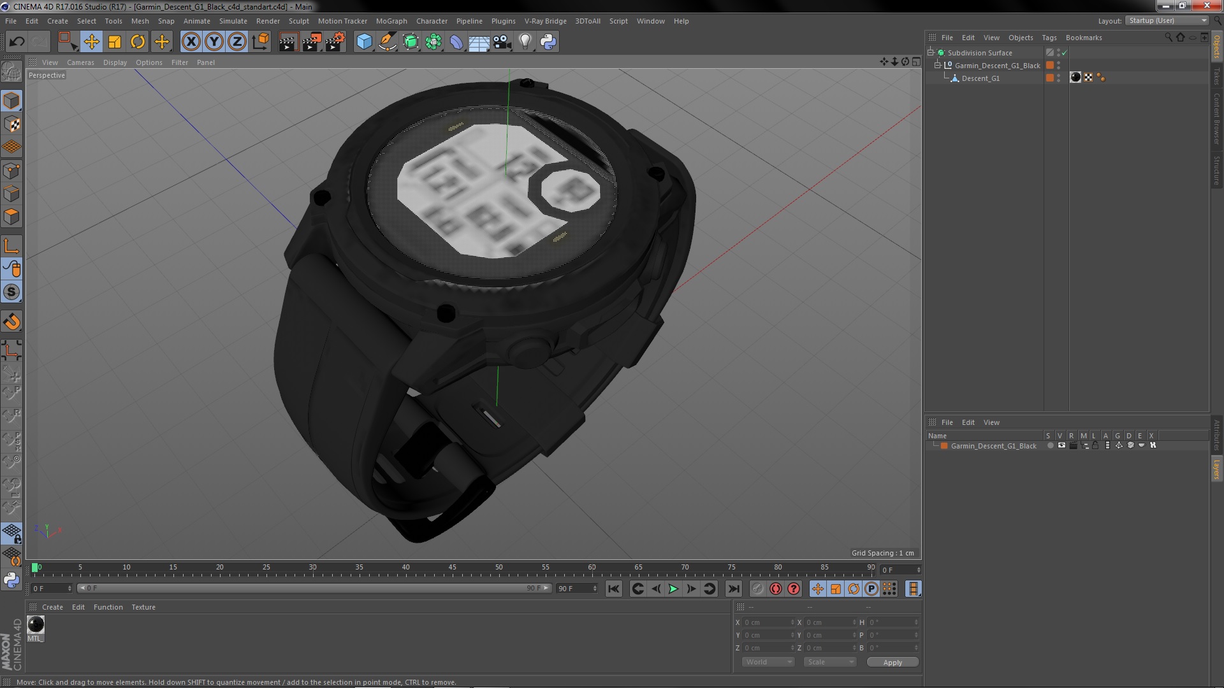Enable Points mode

11,171
